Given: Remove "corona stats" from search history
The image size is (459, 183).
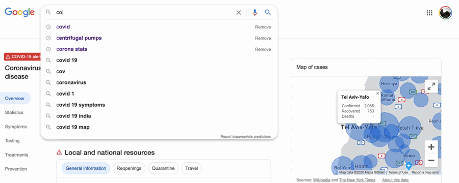Looking at the screenshot, I should click(263, 49).
